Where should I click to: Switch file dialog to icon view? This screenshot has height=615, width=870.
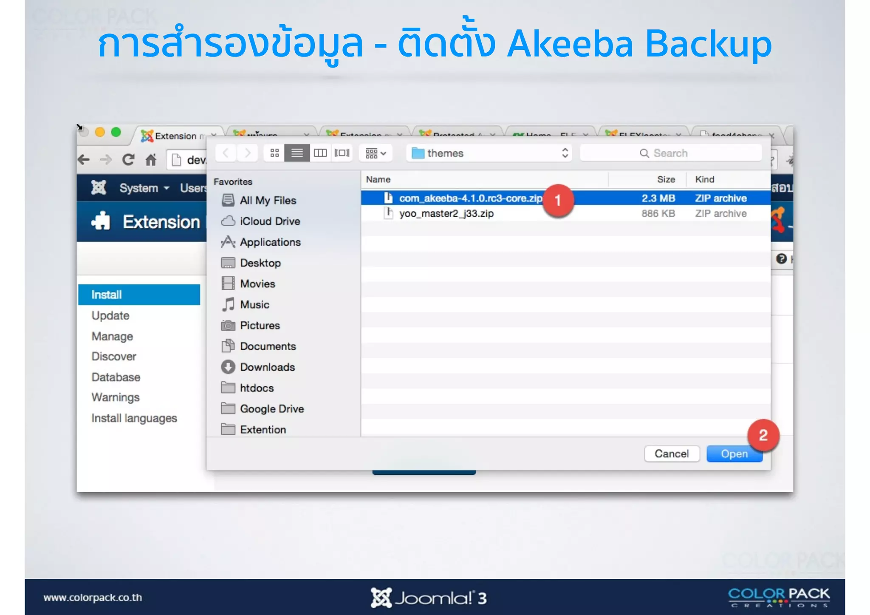[274, 153]
